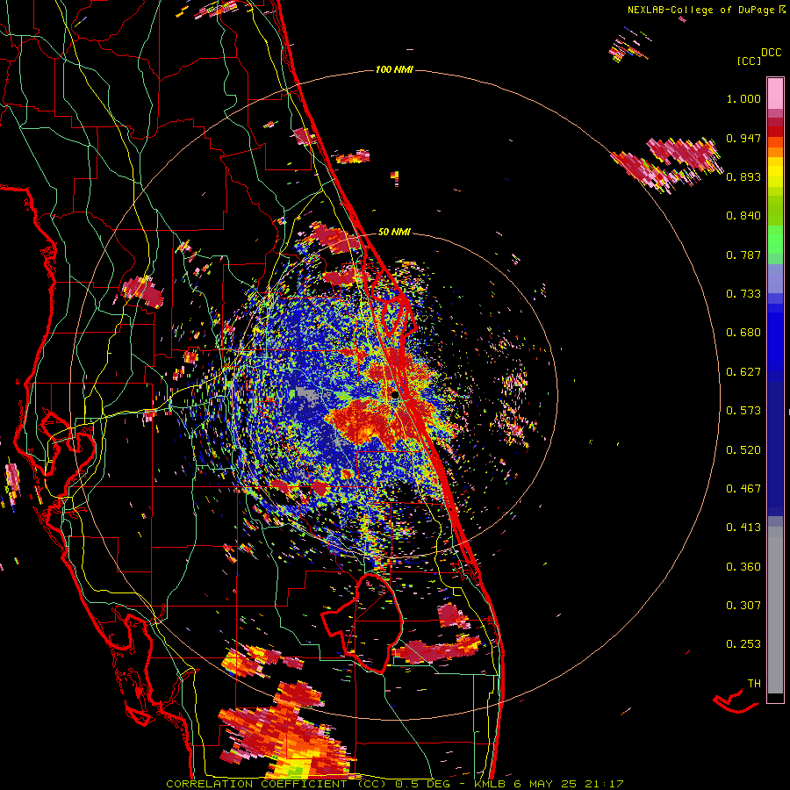Click the 0.360 legend value

coord(743,567)
